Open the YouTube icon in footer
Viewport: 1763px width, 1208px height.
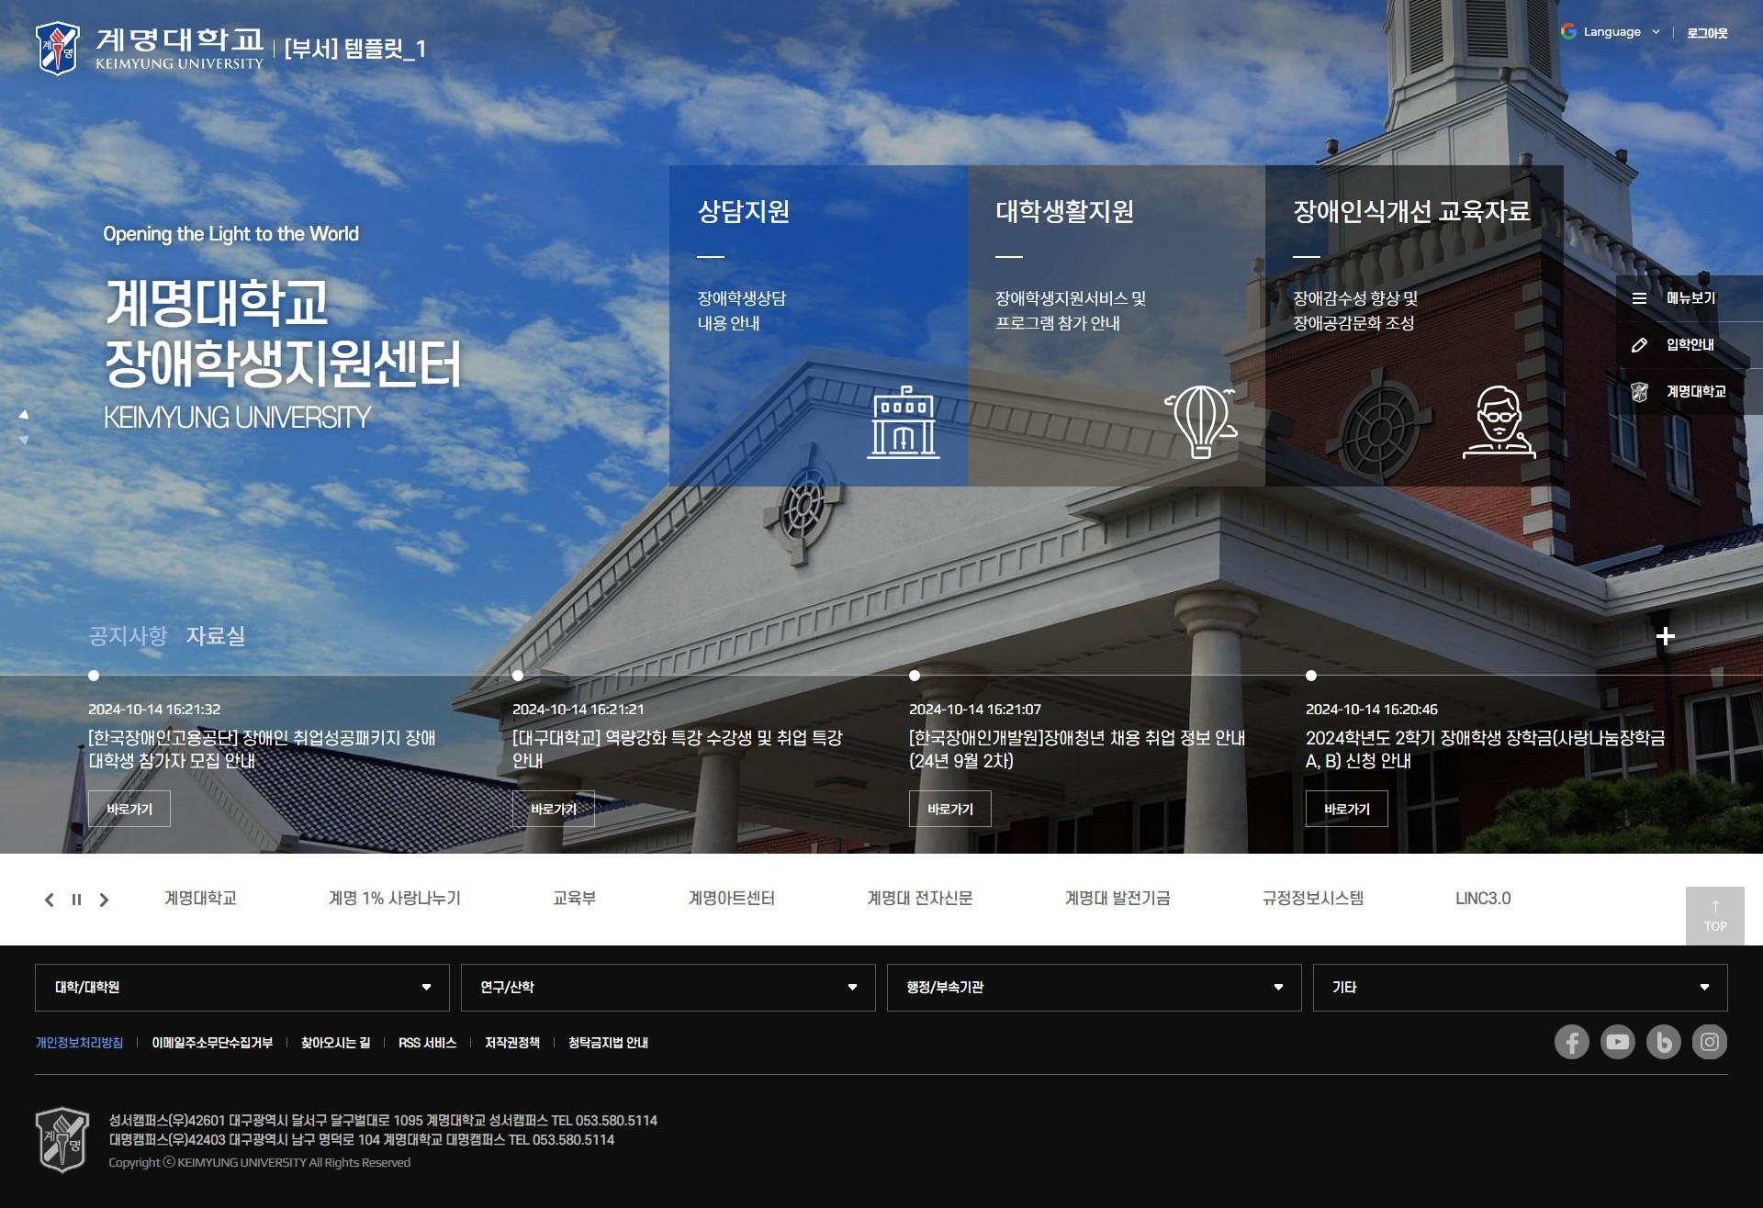coord(1618,1042)
